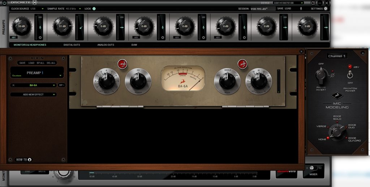
Task: Click the power icon beside the Discrete logo
Action: click(4, 3)
